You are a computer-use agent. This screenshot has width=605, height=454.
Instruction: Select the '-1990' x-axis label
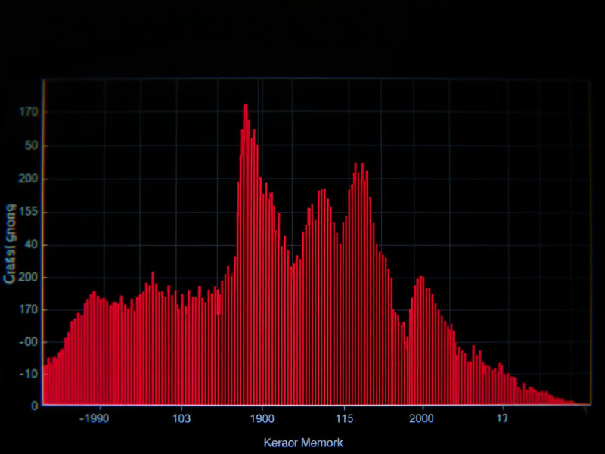pos(94,418)
